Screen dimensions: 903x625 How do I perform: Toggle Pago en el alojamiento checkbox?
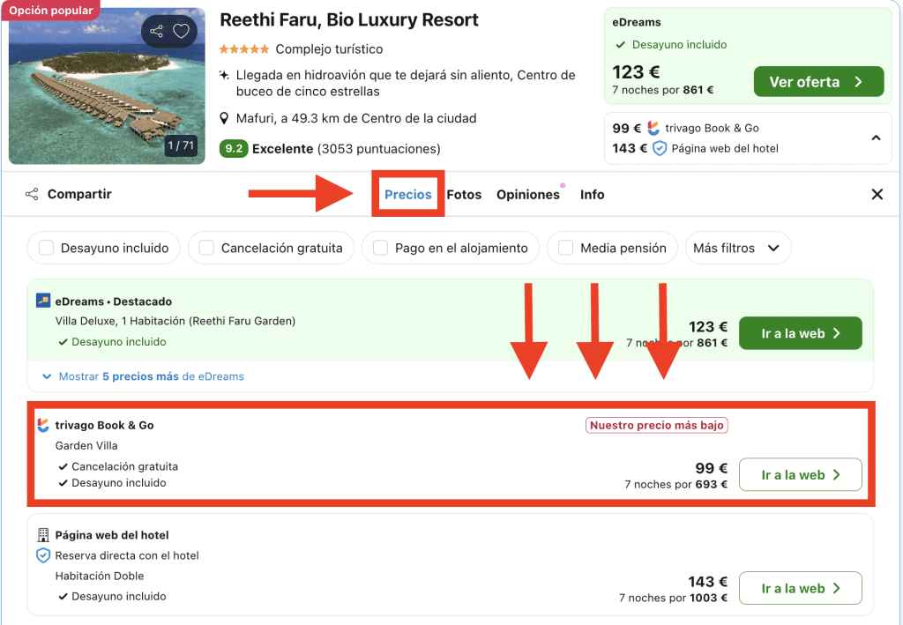(380, 248)
